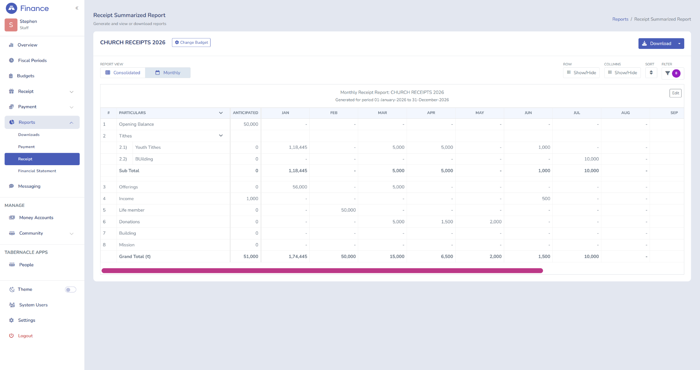The width and height of the screenshot is (700, 370).
Task: Click the People group icon
Action: [x=12, y=265]
